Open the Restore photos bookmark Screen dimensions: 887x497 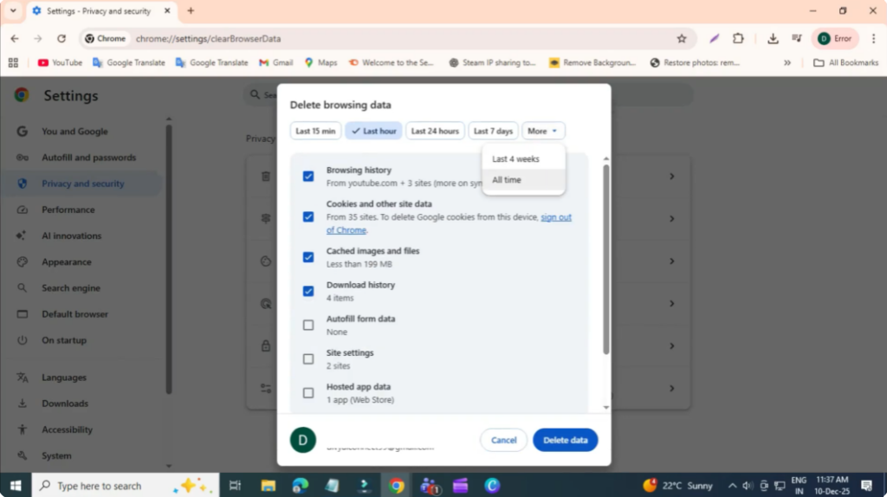pos(696,62)
